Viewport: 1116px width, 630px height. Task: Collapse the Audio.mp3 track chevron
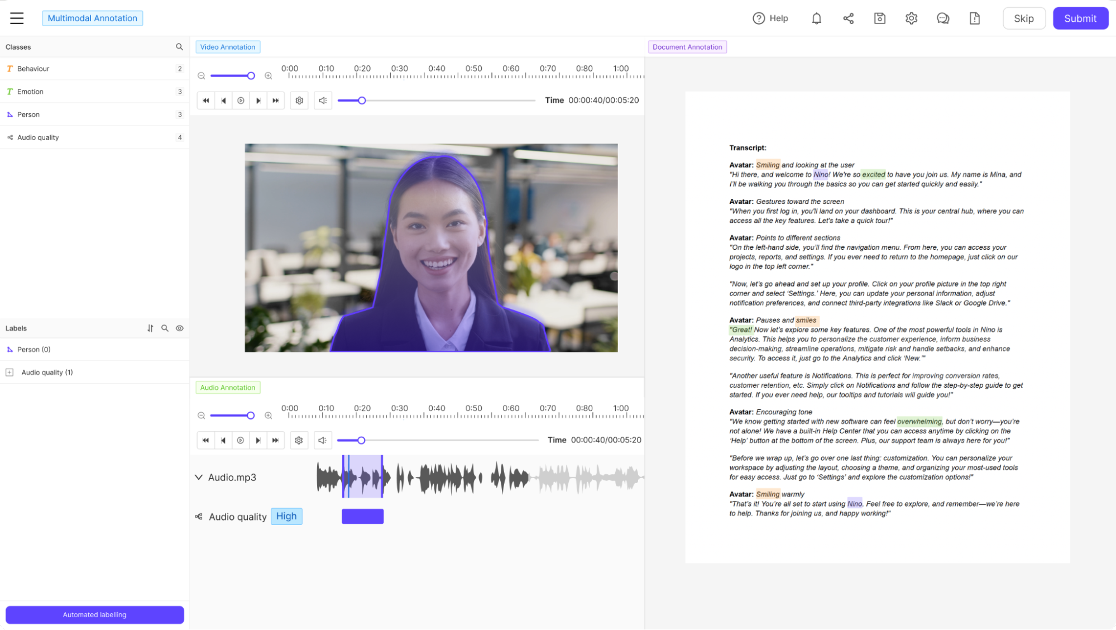coord(199,477)
